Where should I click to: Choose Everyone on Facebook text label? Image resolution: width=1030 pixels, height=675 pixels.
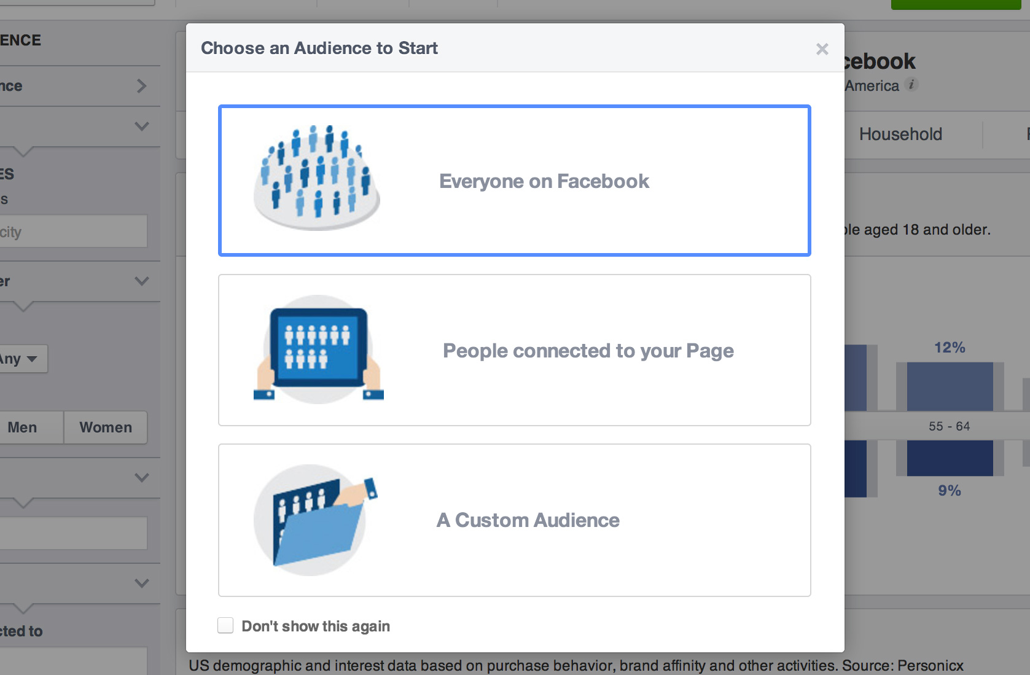(x=544, y=181)
